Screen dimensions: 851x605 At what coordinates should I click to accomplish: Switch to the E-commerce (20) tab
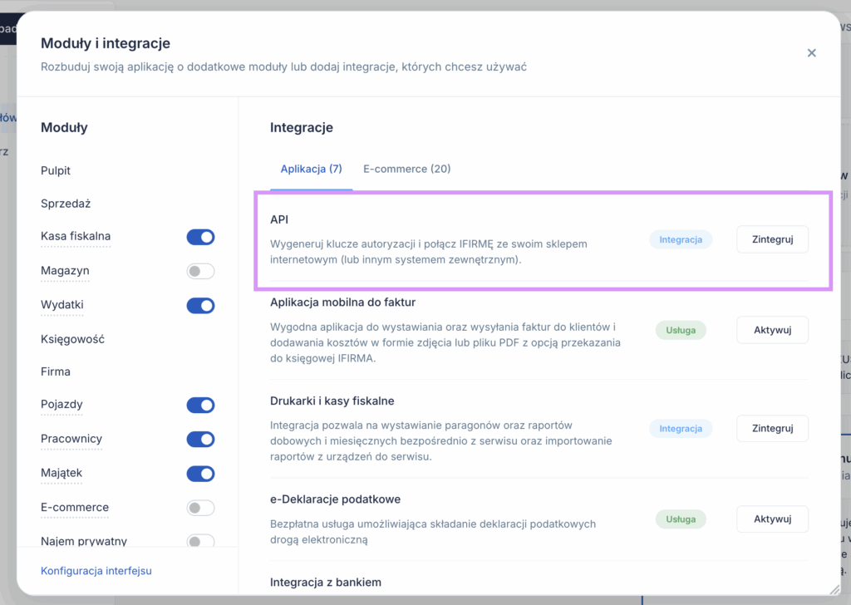click(407, 169)
